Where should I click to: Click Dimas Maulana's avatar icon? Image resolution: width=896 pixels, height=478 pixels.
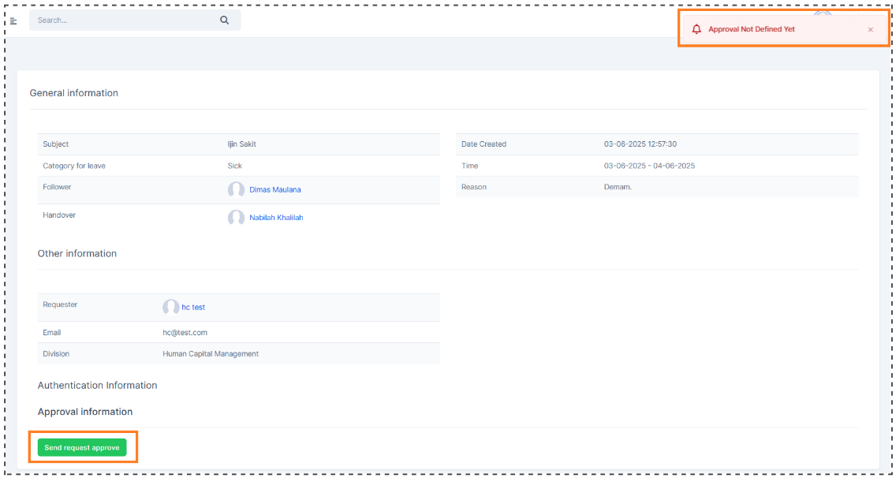pyautogui.click(x=236, y=189)
